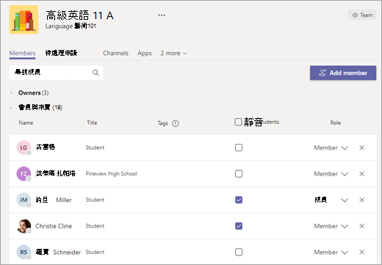Screen dimensions: 382x265
Task: Click the JM avatar of Miller
Action: tap(24, 200)
